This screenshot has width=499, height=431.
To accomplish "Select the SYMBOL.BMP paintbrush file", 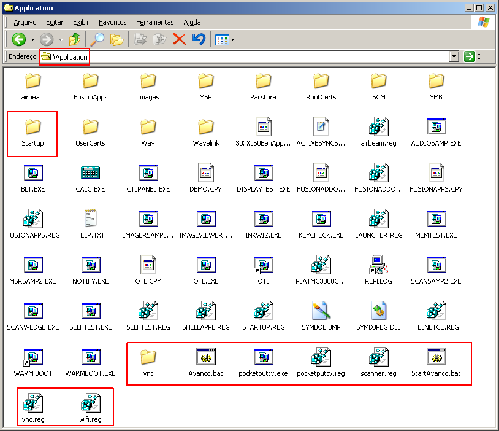I will click(x=321, y=317).
